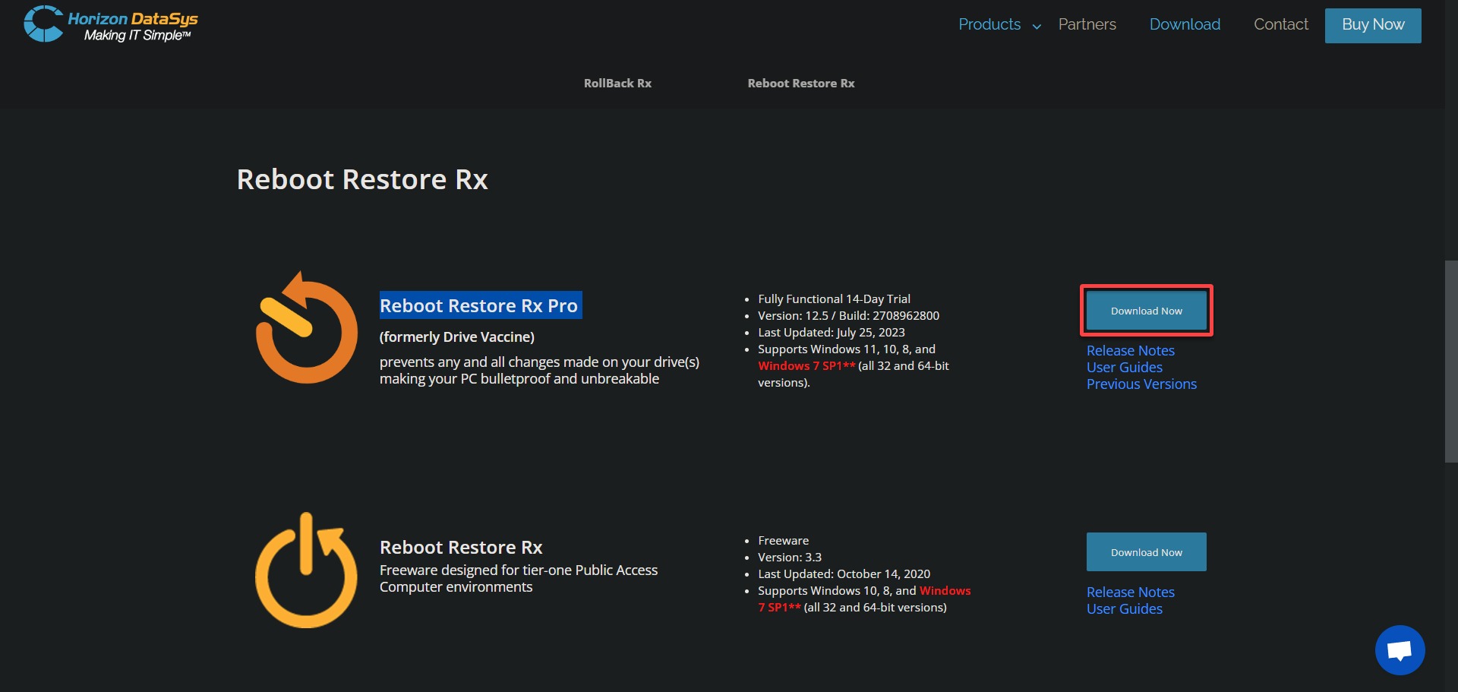Click the Horizon DataSys logo
1458x692 pixels.
[x=111, y=24]
